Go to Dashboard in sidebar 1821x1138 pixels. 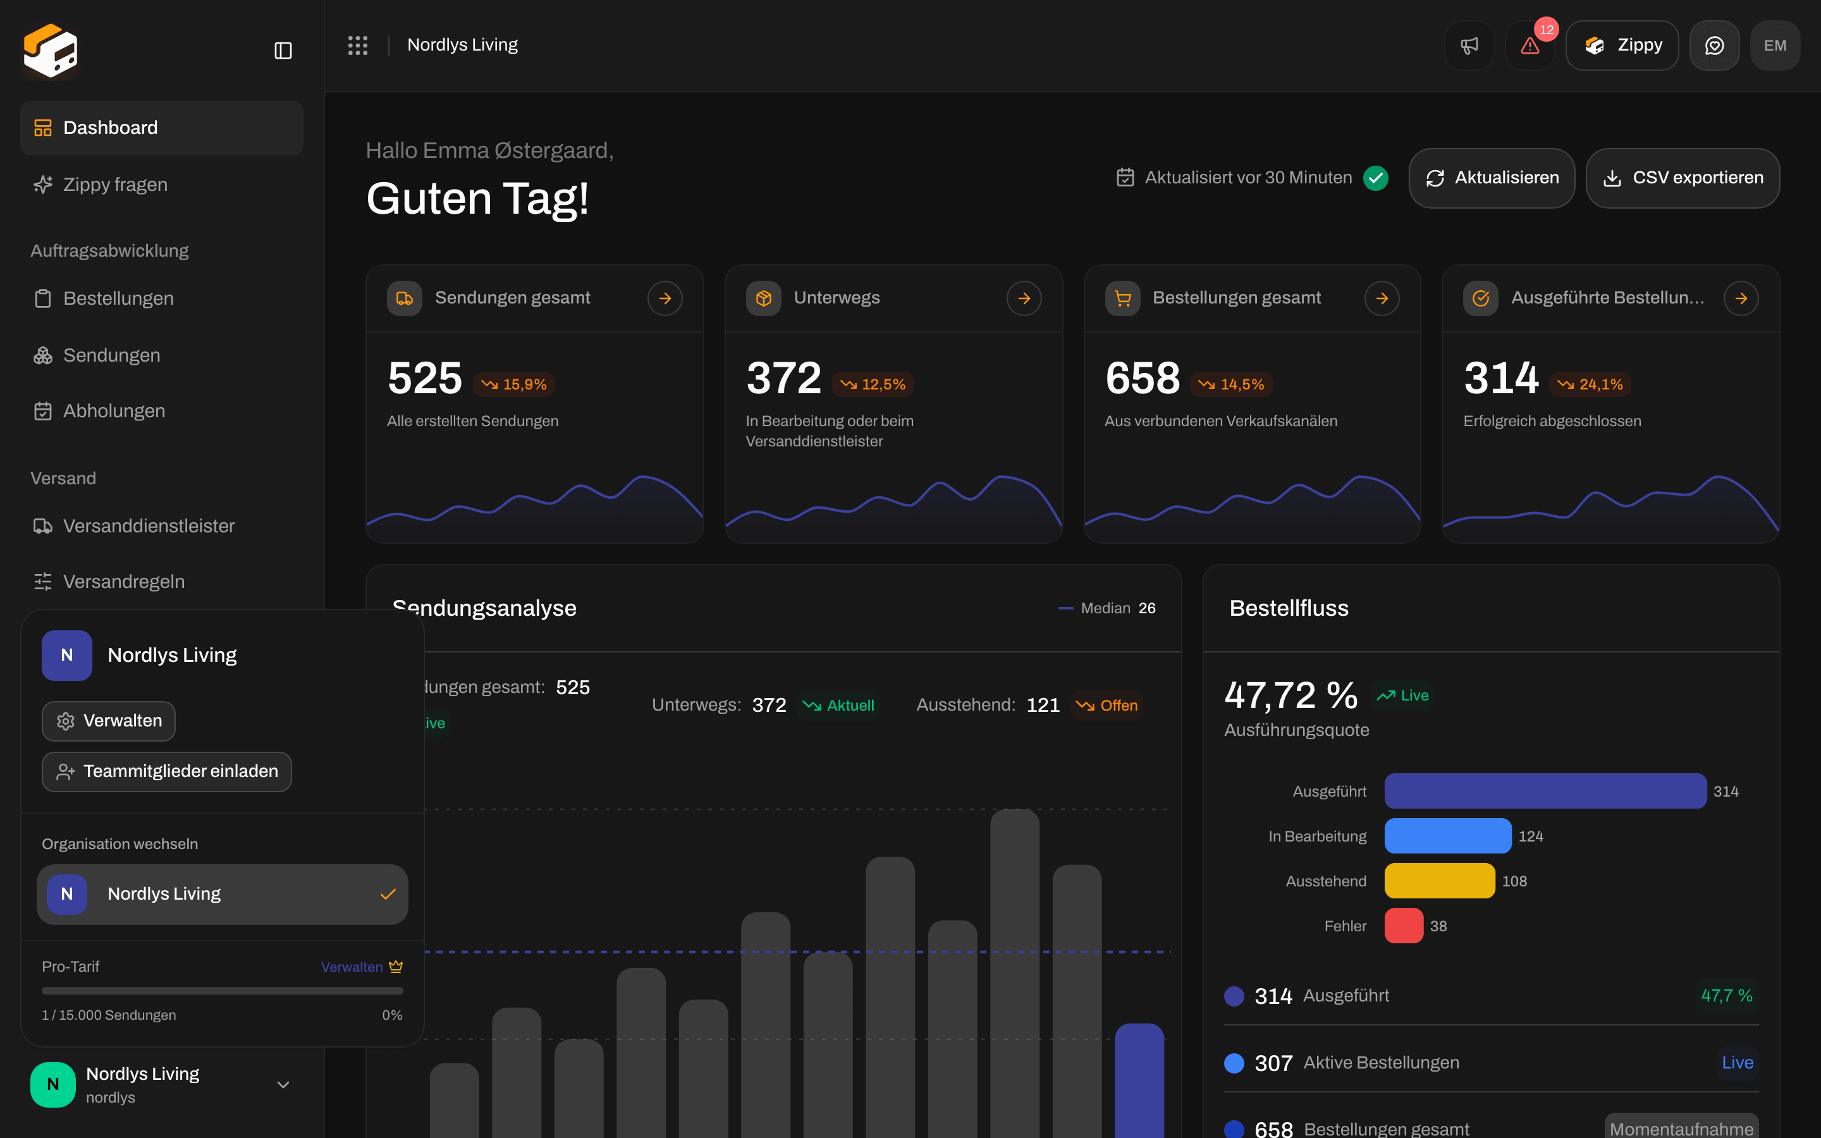[x=162, y=128]
